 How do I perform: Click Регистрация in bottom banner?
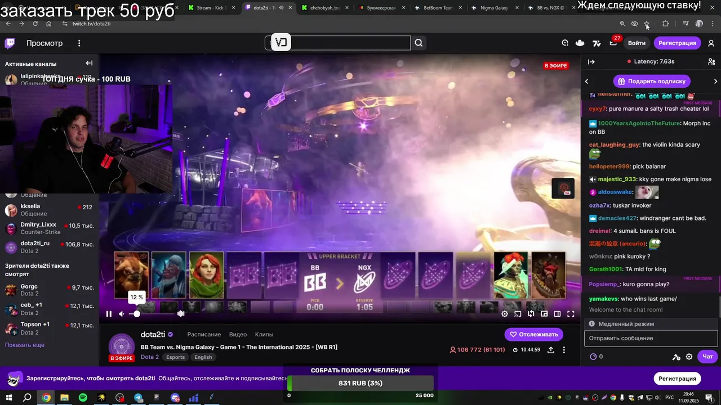[x=677, y=379]
